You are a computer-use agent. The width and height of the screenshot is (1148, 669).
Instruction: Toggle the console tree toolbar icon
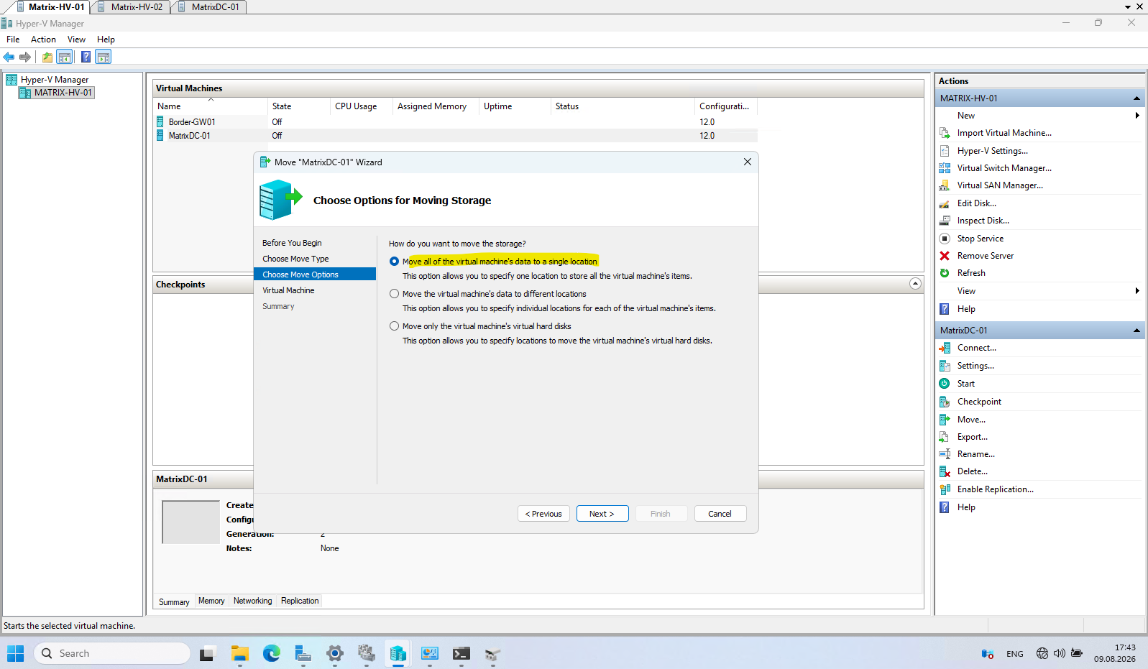click(x=65, y=57)
